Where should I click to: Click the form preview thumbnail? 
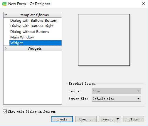pyautogui.click(x=104, y=40)
